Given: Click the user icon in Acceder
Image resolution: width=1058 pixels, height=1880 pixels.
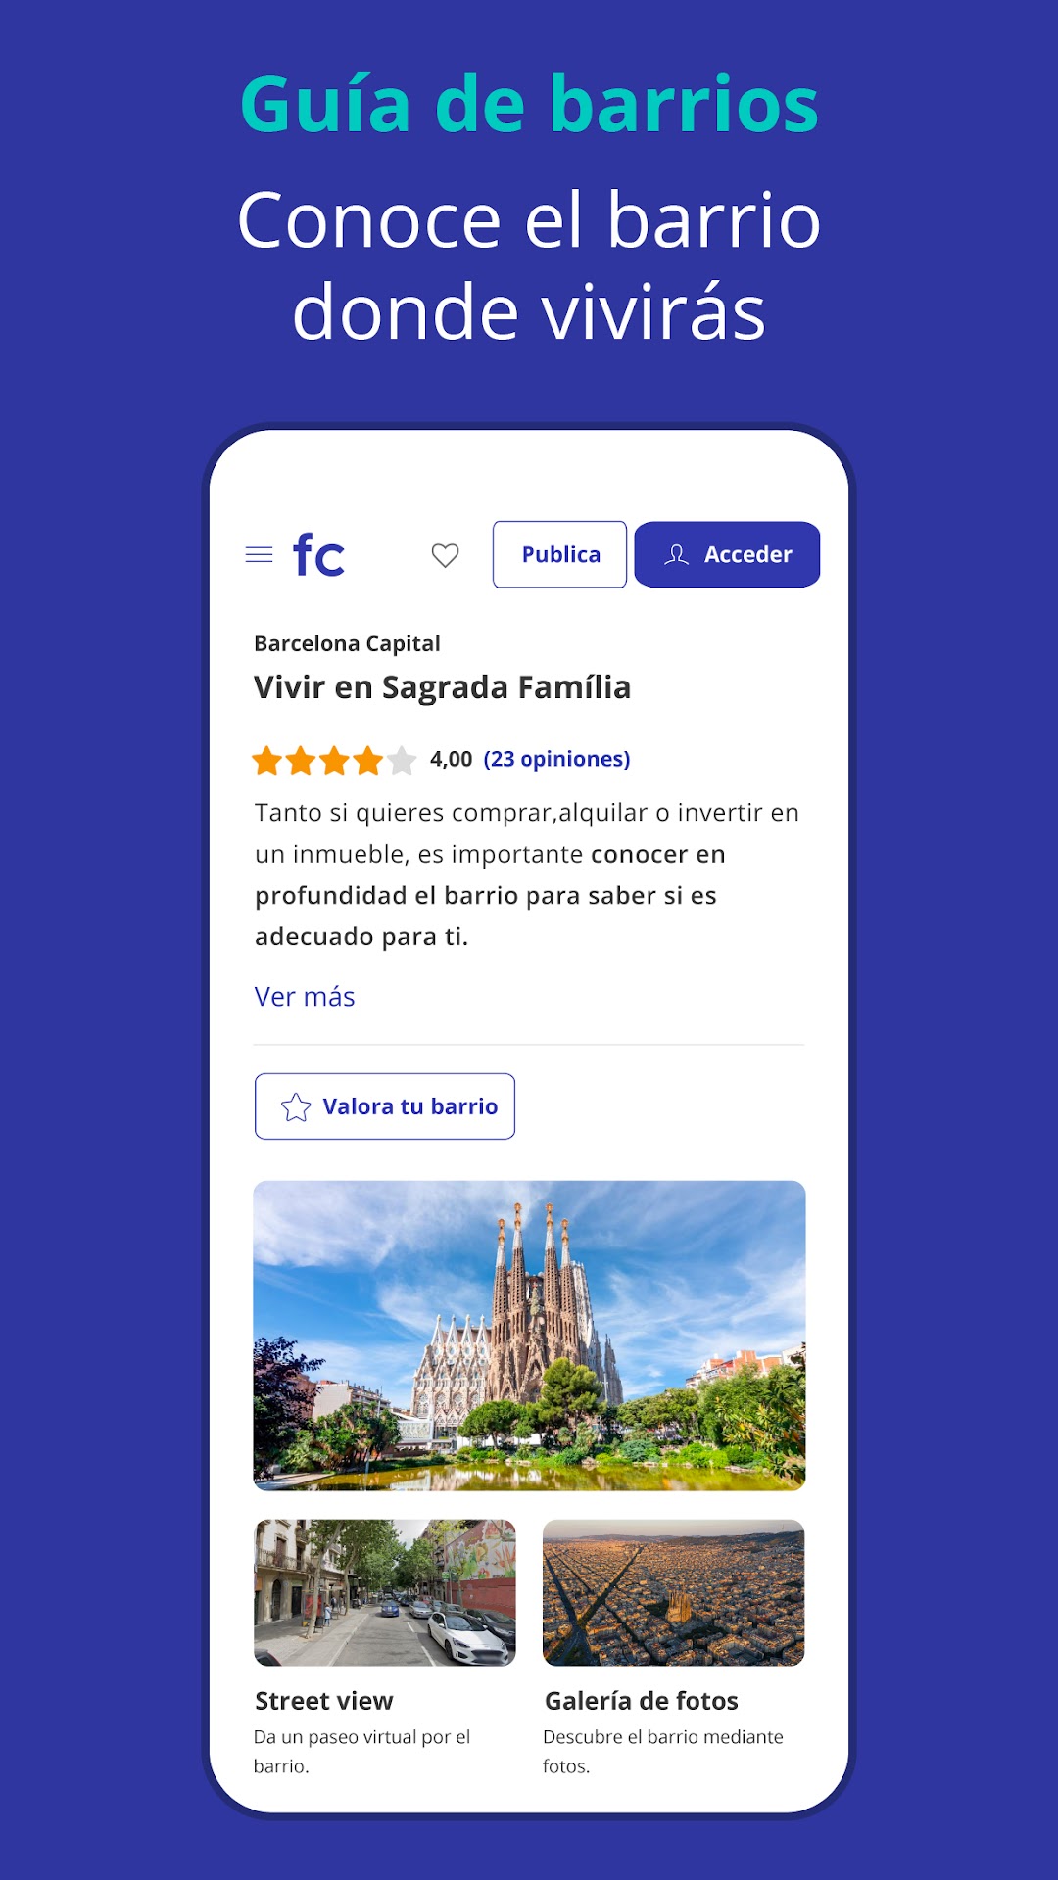Looking at the screenshot, I should pos(677,555).
